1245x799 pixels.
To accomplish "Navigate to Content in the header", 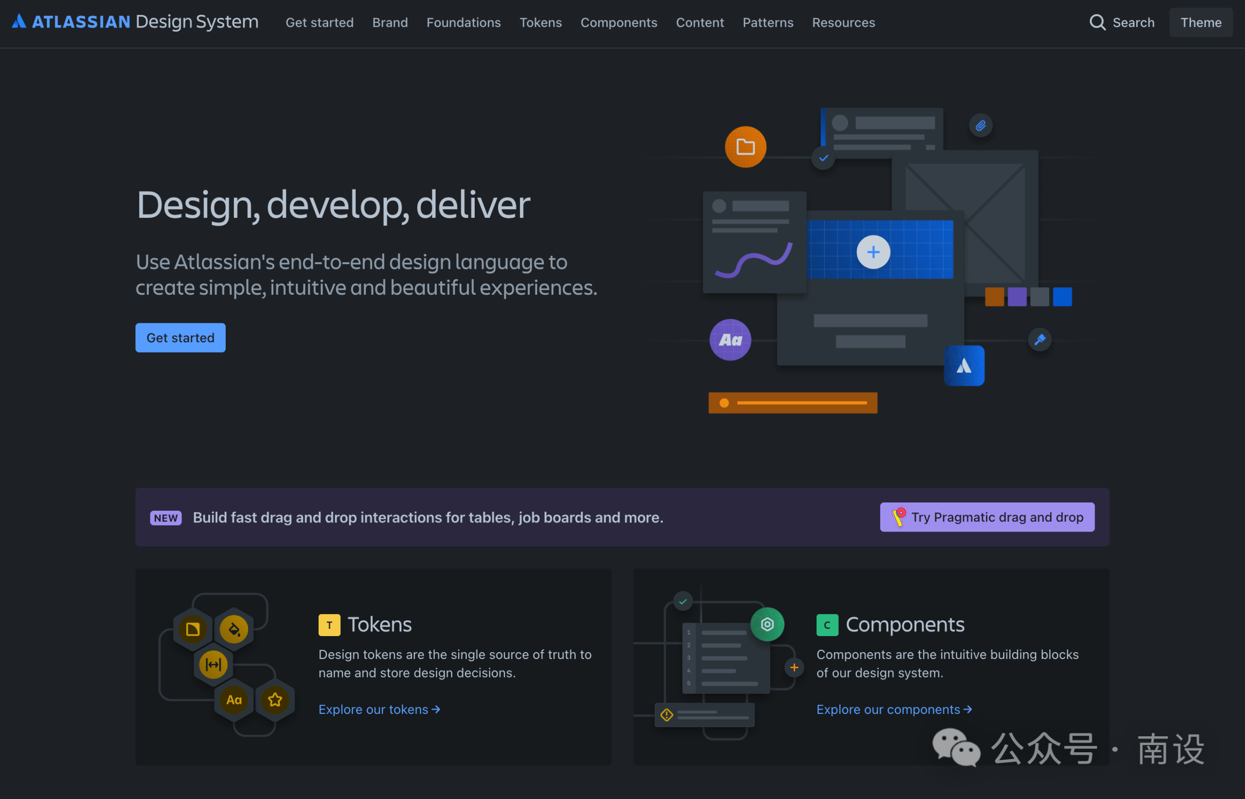I will click(x=700, y=22).
